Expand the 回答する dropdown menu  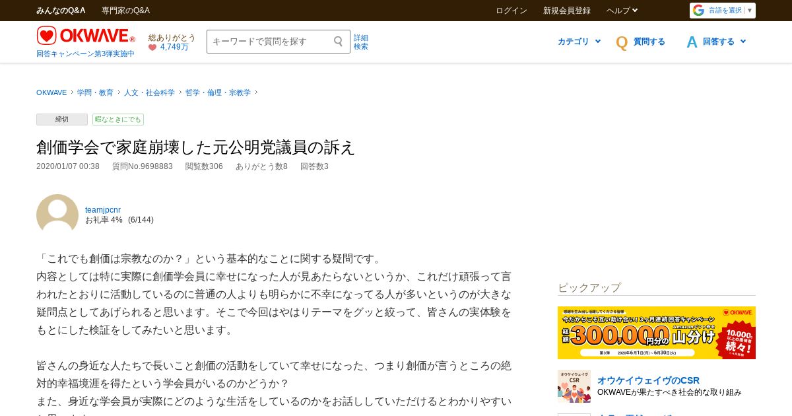point(724,42)
